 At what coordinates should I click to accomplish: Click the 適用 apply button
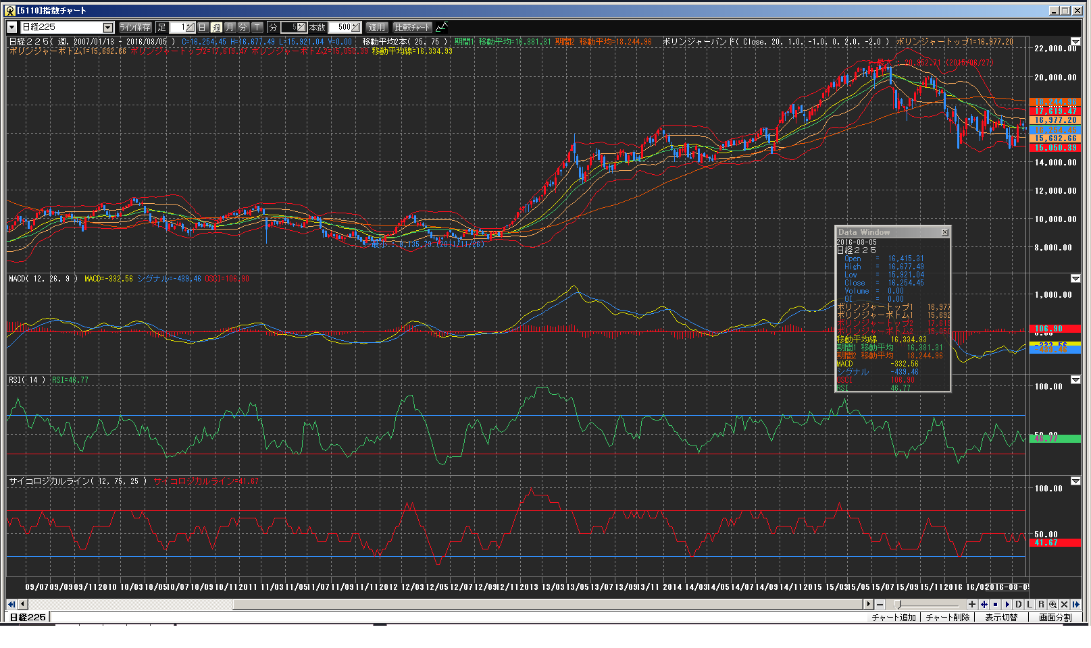point(376,27)
